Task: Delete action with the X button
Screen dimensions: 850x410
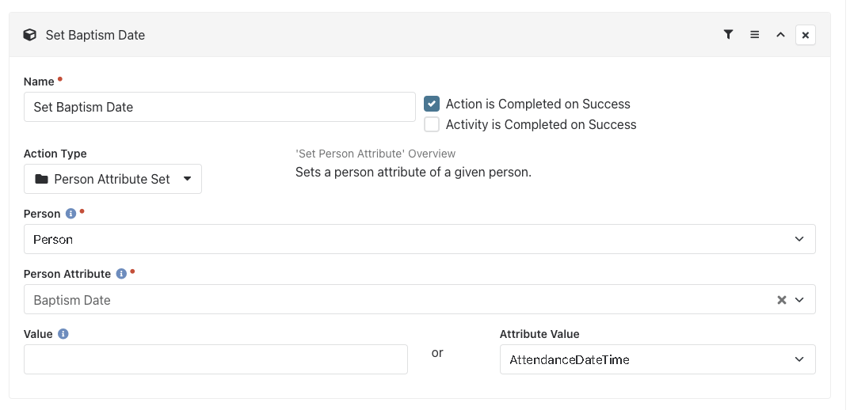Action: (x=805, y=35)
